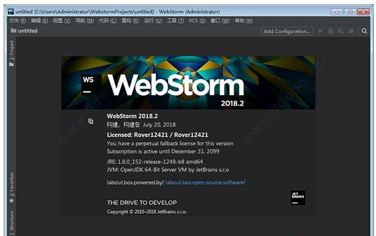This screenshot has width=376, height=236.
Task: Click the green Run arrow icon
Action: [320, 32]
